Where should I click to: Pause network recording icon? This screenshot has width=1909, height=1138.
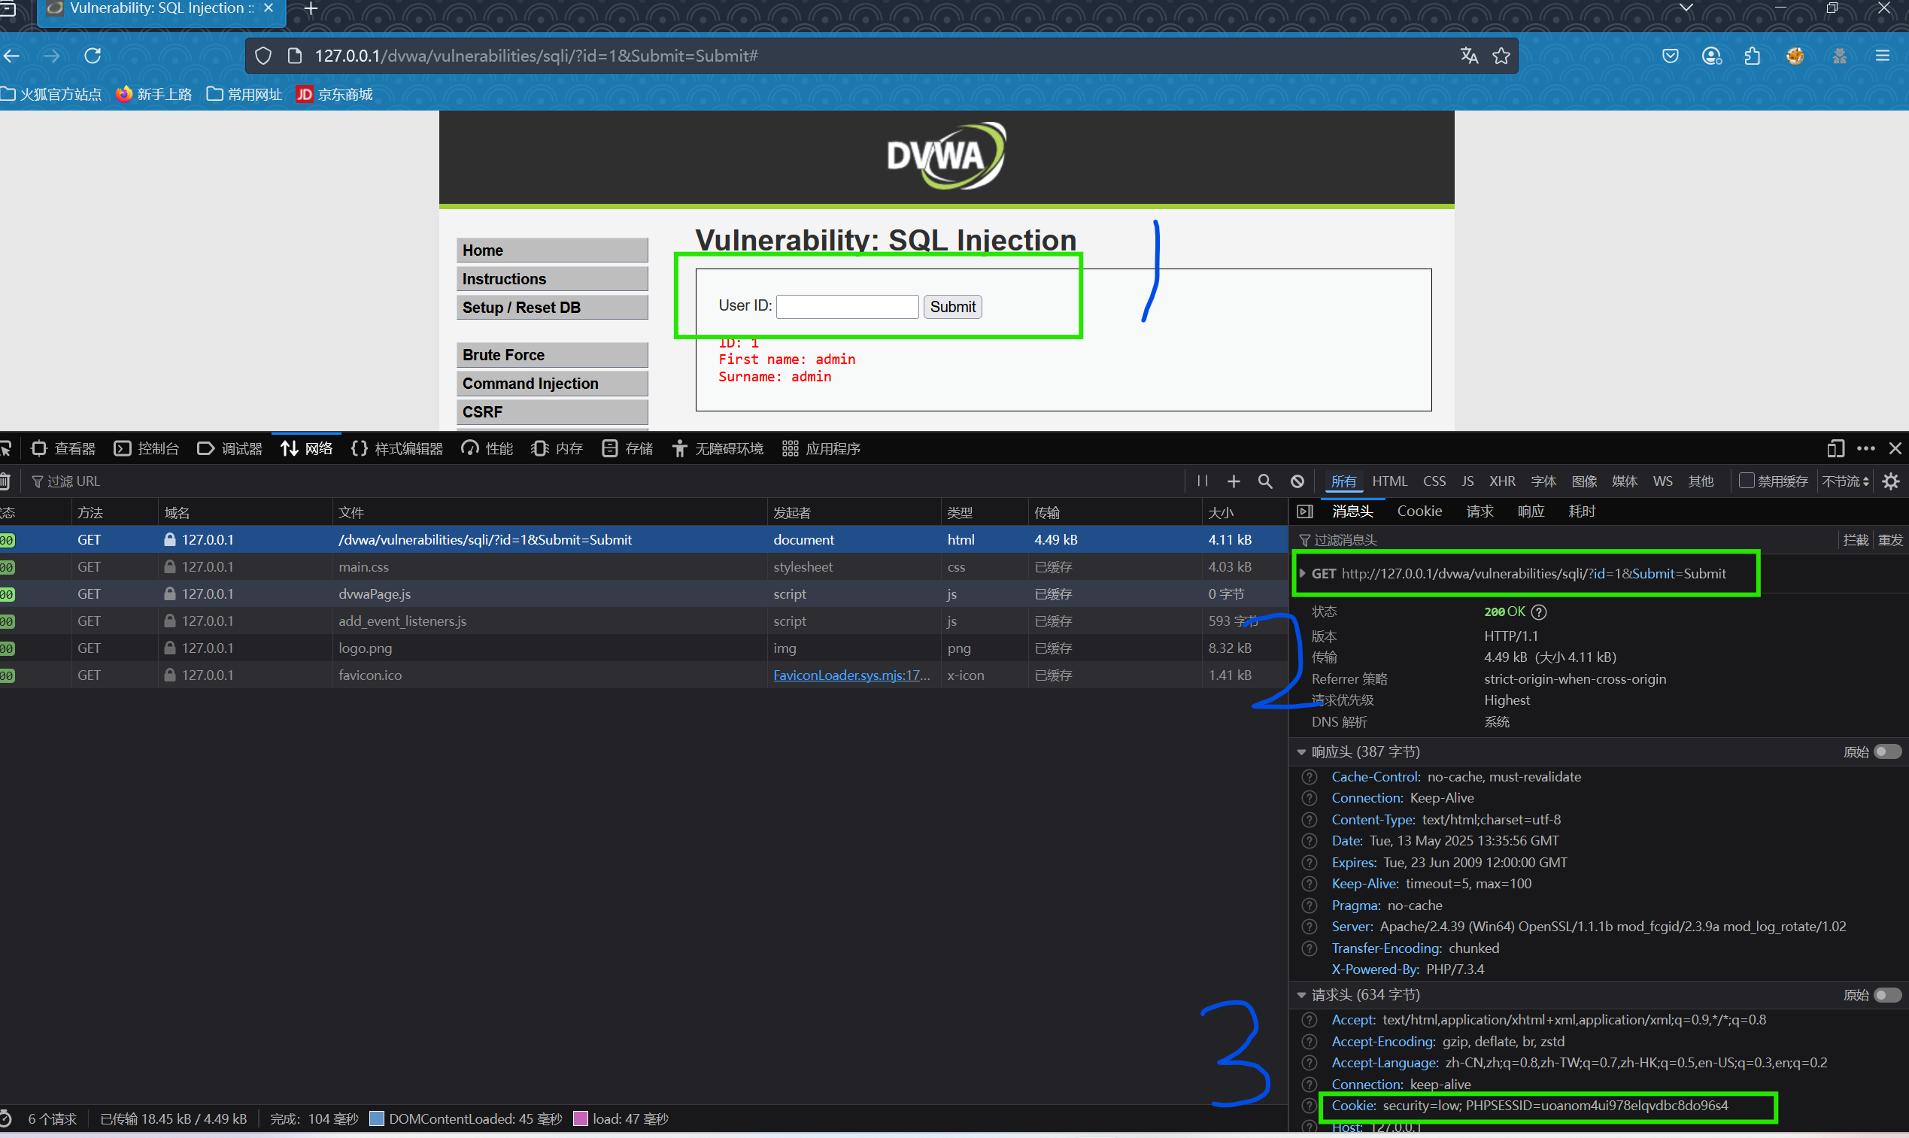click(1202, 481)
